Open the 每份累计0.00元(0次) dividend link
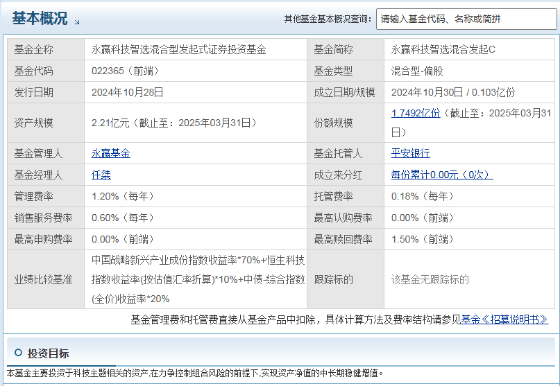 click(442, 175)
